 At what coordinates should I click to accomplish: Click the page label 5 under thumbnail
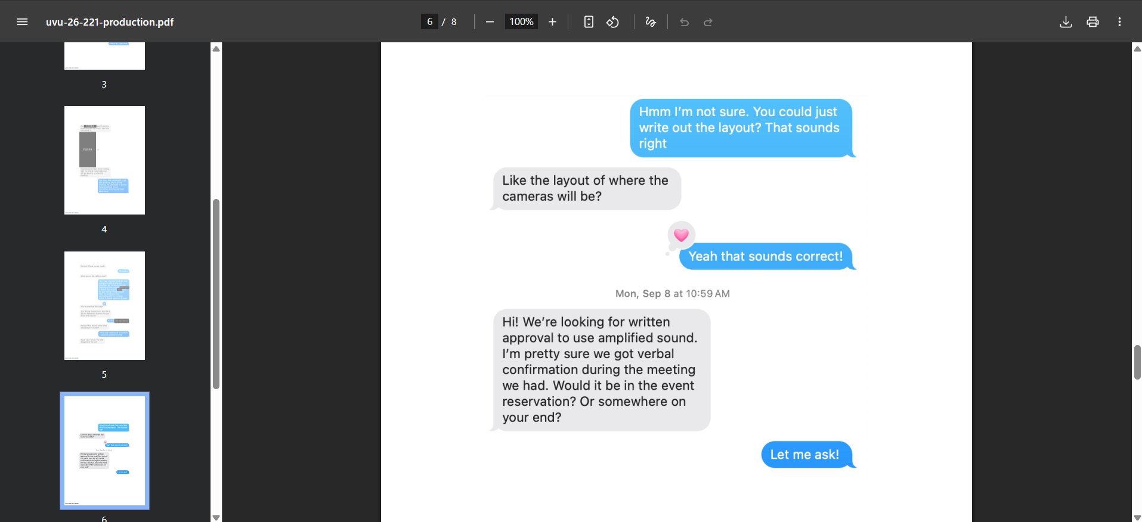pos(104,375)
